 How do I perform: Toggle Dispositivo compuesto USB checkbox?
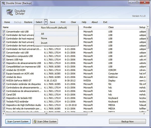[4, 56]
